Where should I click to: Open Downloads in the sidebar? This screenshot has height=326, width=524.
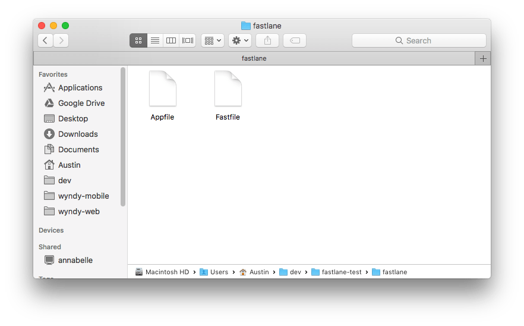click(x=78, y=134)
